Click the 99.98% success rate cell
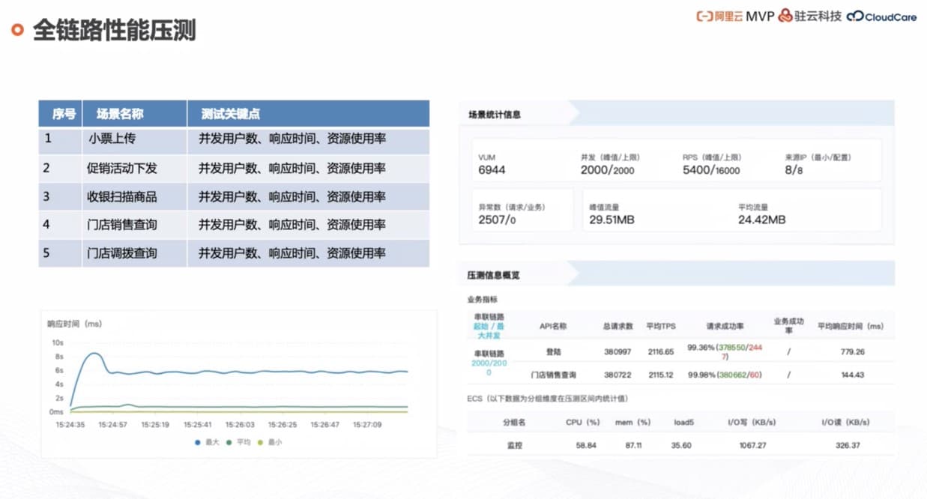 click(x=725, y=375)
